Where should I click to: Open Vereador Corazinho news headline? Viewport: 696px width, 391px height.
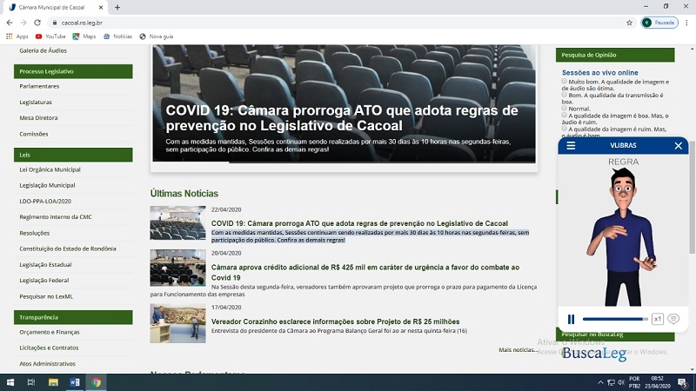pos(335,321)
